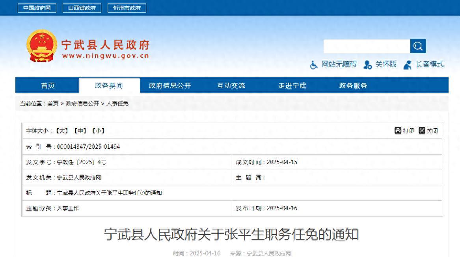Open the 互动交流 menu tab
This screenshot has width=460, height=257.
point(231,85)
